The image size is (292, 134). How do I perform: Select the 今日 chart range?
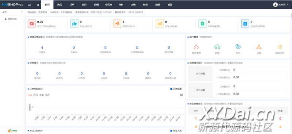tap(30, 95)
